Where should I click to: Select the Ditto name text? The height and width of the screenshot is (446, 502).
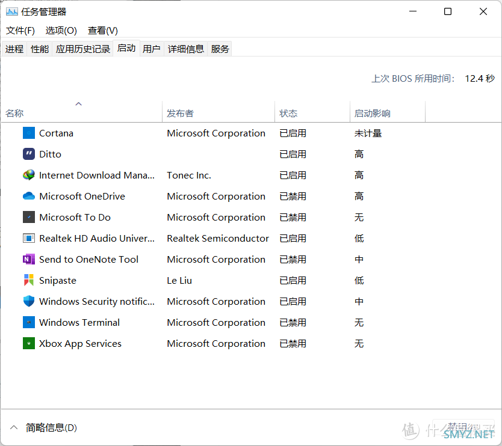[x=50, y=154]
